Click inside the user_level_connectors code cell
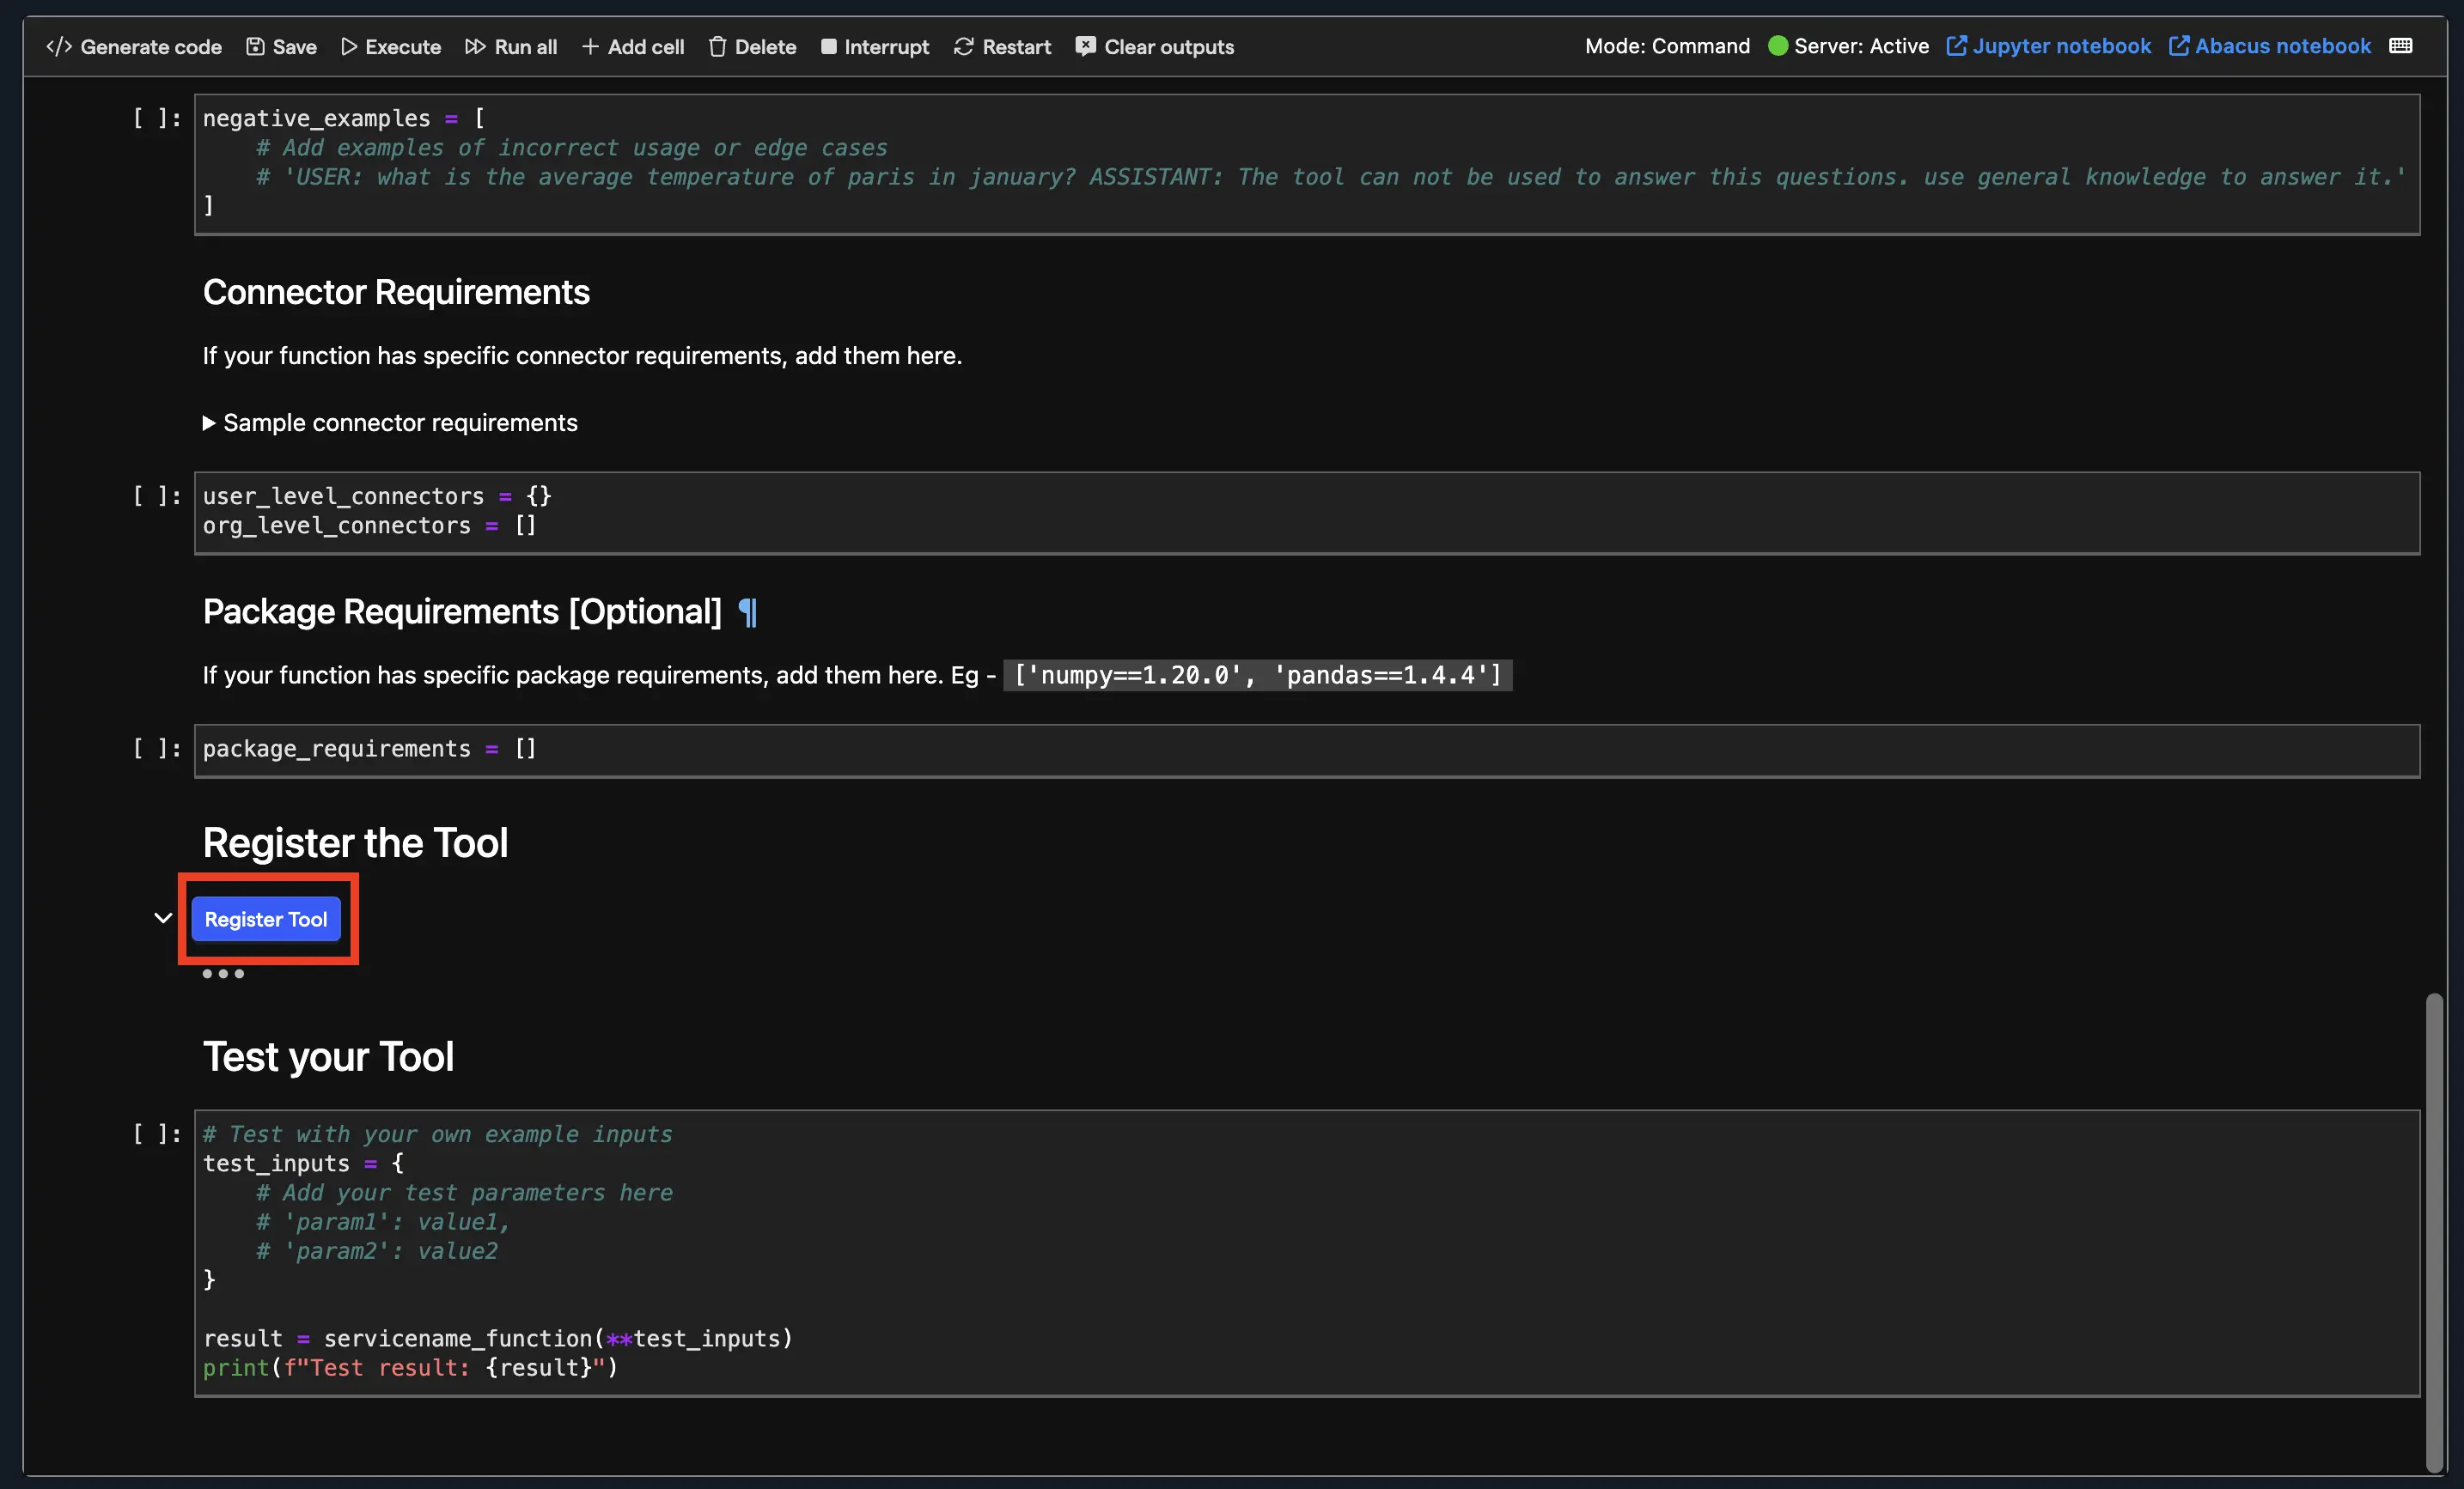 (1200, 511)
